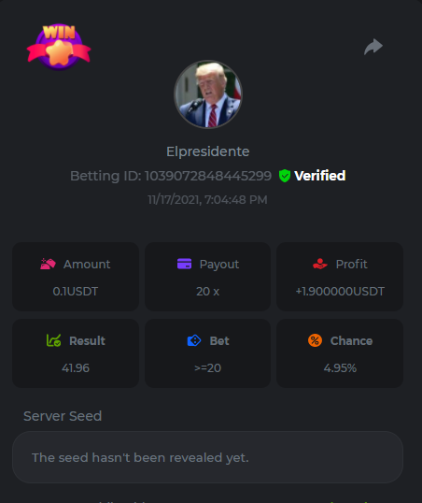Select the Elpresidente username
Viewport: 422px width, 503px height.
pyautogui.click(x=207, y=151)
